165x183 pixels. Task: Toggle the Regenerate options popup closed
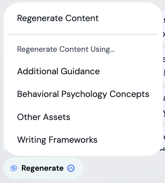71,168
